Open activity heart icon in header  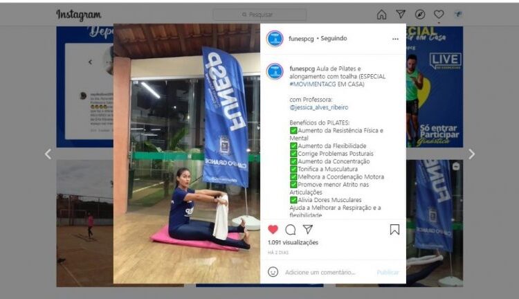coord(439,15)
